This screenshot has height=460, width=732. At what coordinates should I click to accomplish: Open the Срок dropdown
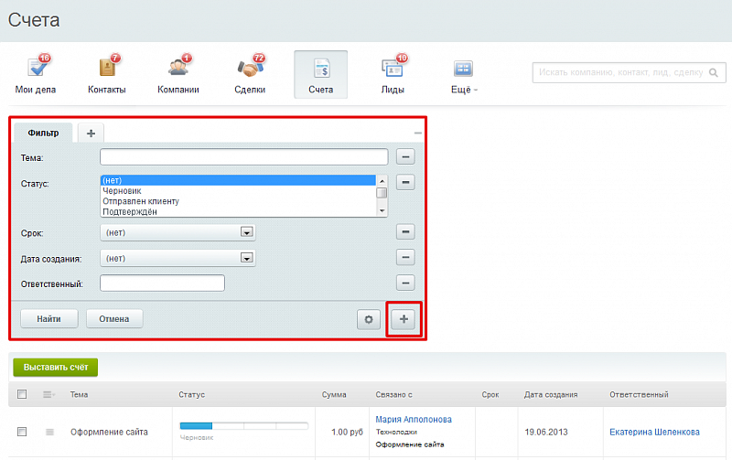[178, 232]
